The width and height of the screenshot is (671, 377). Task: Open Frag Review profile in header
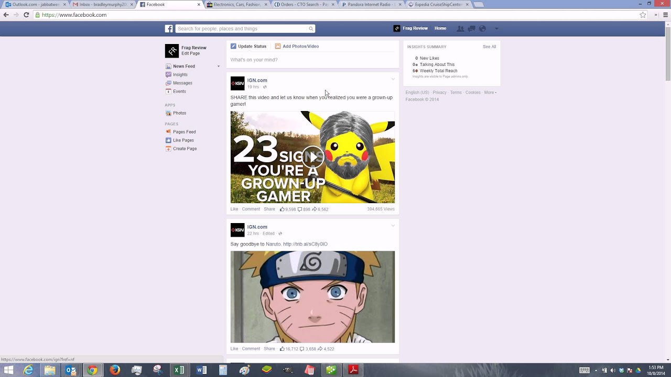pos(410,29)
